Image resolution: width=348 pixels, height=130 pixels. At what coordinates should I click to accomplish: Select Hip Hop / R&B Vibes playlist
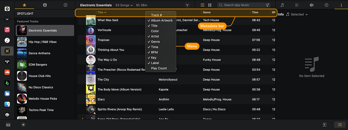45,42
